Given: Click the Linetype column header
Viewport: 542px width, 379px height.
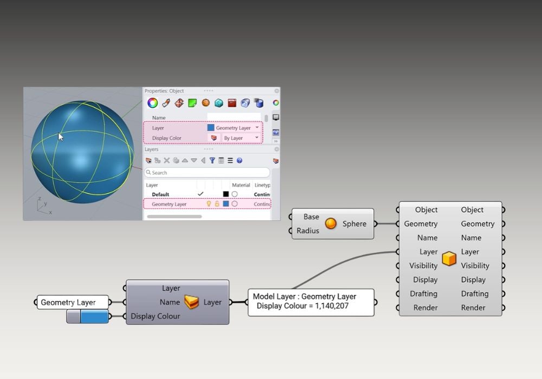Looking at the screenshot, I should click(x=262, y=185).
